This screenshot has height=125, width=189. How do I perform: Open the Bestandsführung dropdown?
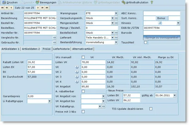[116, 42]
